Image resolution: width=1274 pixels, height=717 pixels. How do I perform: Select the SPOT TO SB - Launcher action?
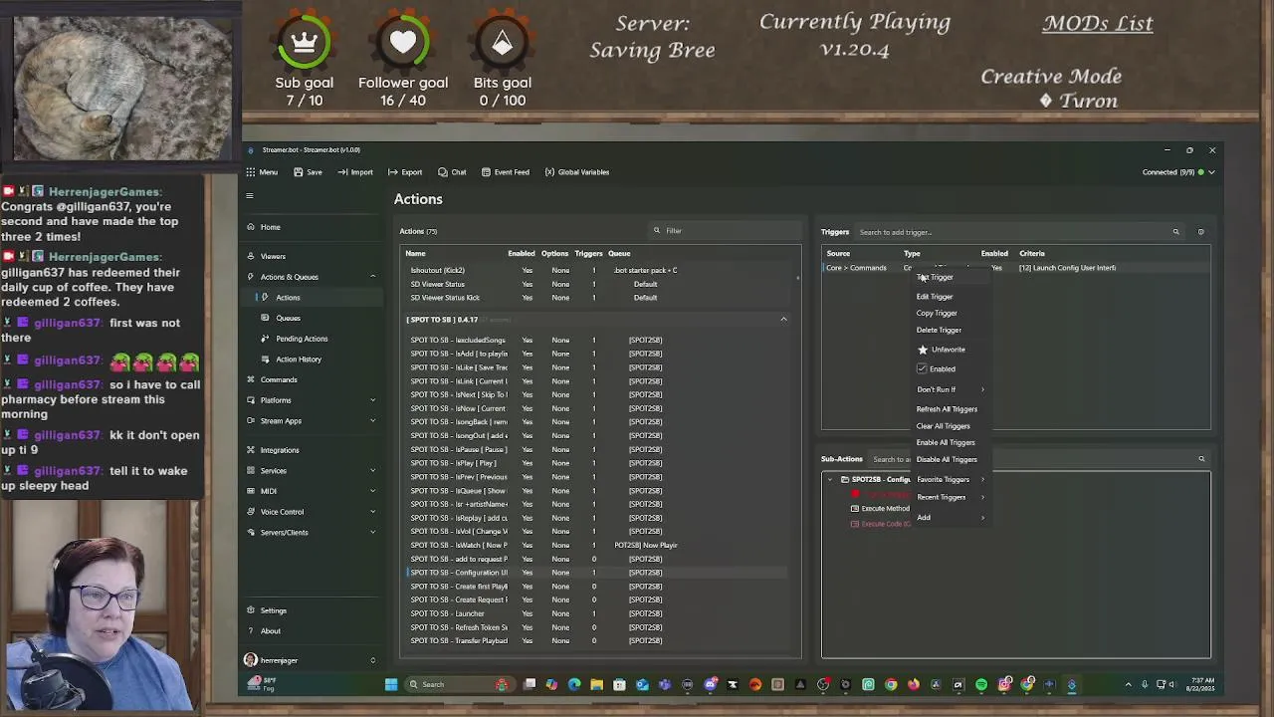pyautogui.click(x=597, y=613)
